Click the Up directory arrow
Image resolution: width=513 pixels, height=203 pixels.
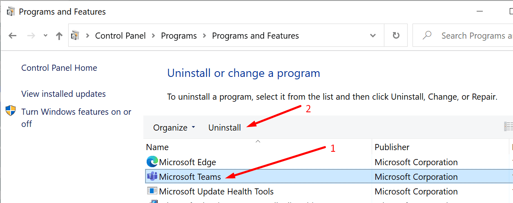[x=59, y=36]
